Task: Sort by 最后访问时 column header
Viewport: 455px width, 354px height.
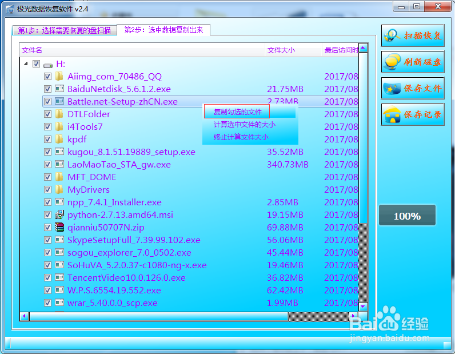Action: tap(340, 50)
